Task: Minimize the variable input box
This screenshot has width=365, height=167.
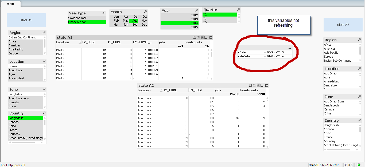Action: (x=290, y=48)
